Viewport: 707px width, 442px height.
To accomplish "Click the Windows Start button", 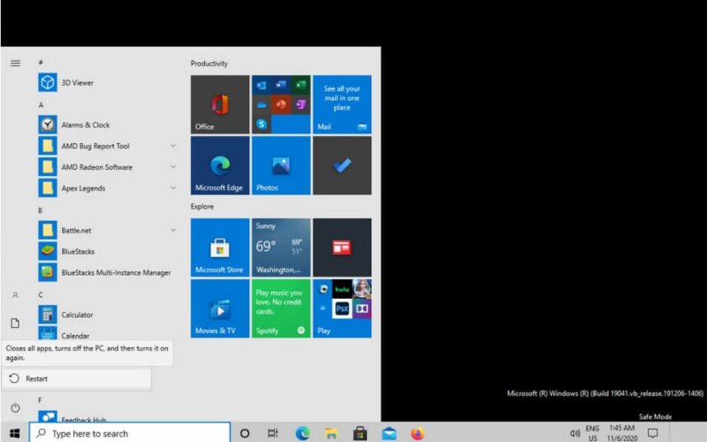I will coord(14,433).
